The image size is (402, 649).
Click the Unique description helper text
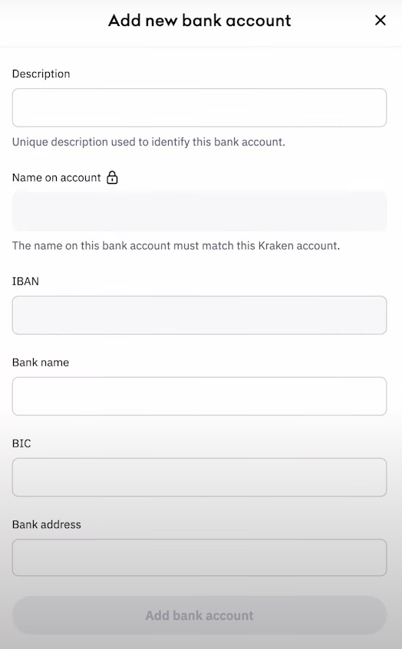(x=149, y=142)
